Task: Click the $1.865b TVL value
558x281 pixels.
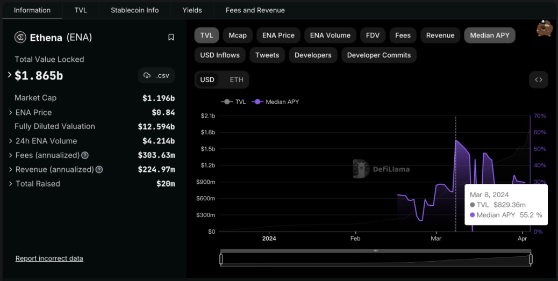Action: click(39, 75)
